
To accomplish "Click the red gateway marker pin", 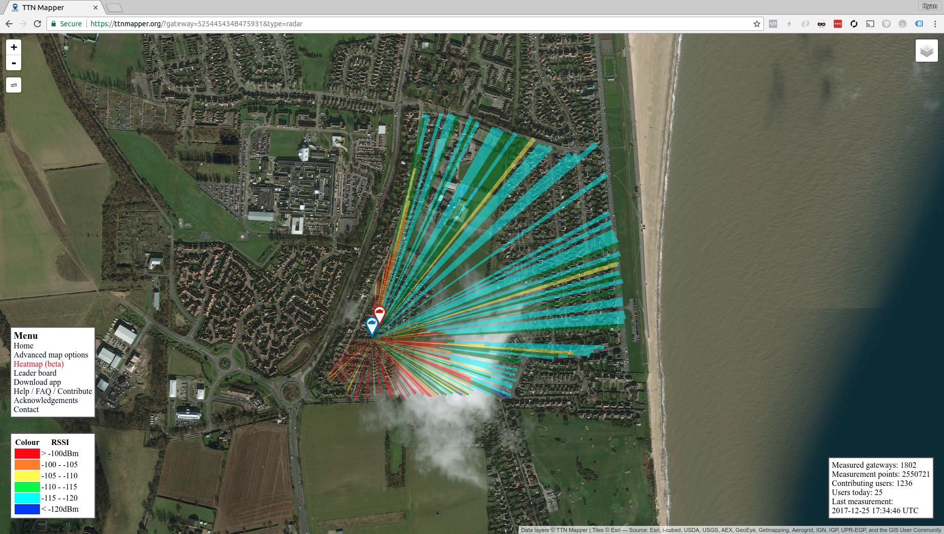I will [x=379, y=314].
